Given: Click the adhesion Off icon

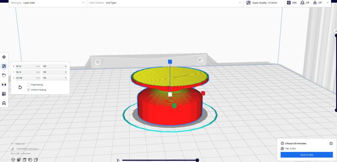Looking at the screenshot, I should [315, 3].
